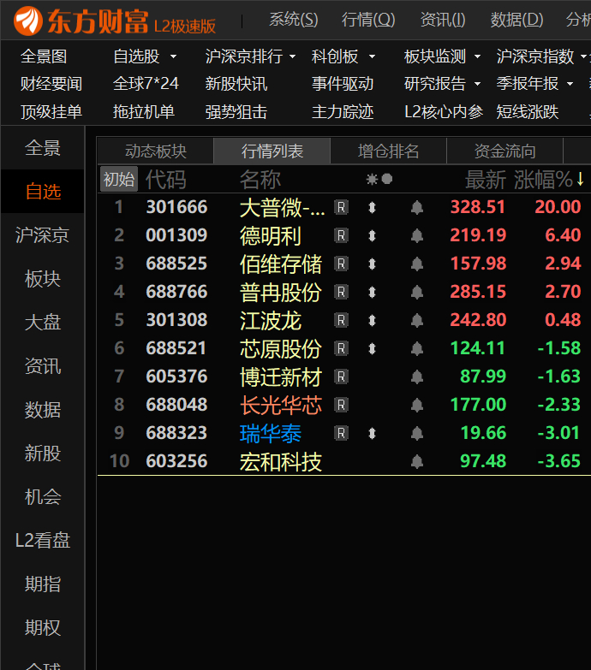Select 期指 in left sidebar
This screenshot has height=670, width=591.
[43, 584]
